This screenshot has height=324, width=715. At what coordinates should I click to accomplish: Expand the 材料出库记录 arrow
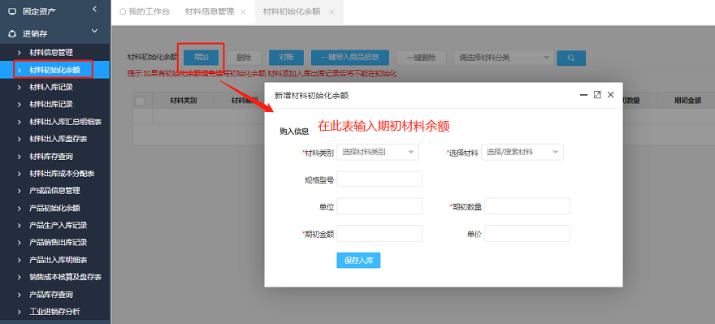click(x=19, y=105)
